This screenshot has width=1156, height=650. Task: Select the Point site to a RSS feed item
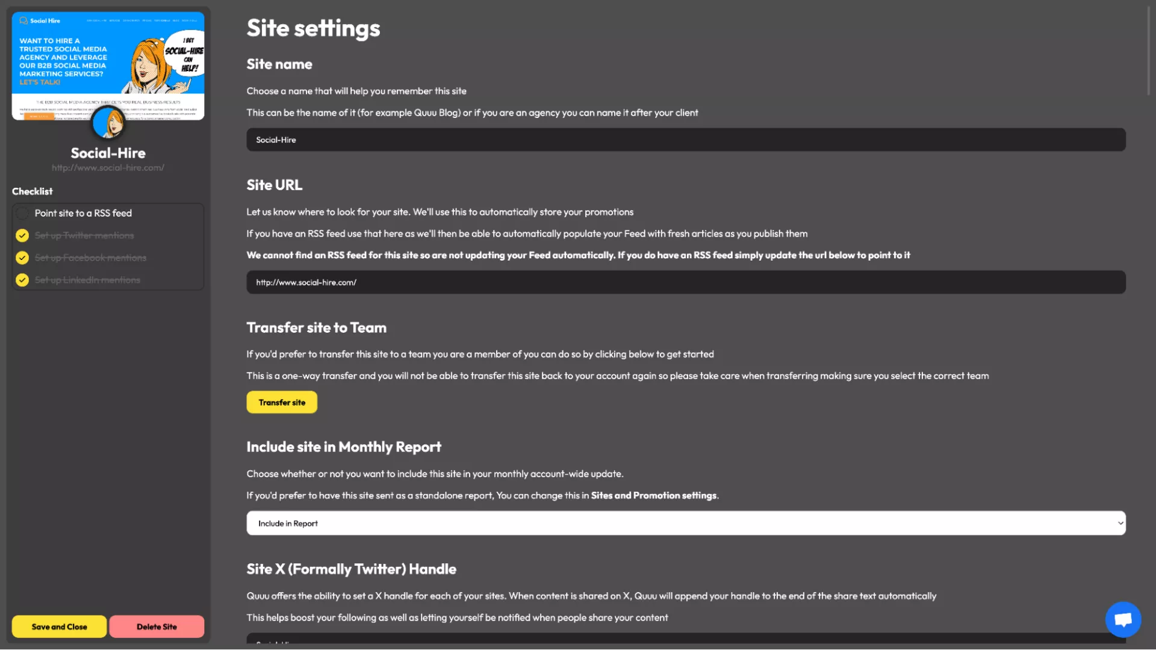83,213
